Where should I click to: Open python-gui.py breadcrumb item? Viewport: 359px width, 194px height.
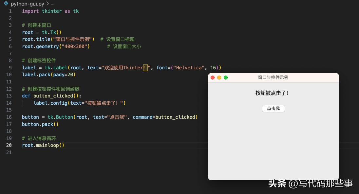pos(28,4)
